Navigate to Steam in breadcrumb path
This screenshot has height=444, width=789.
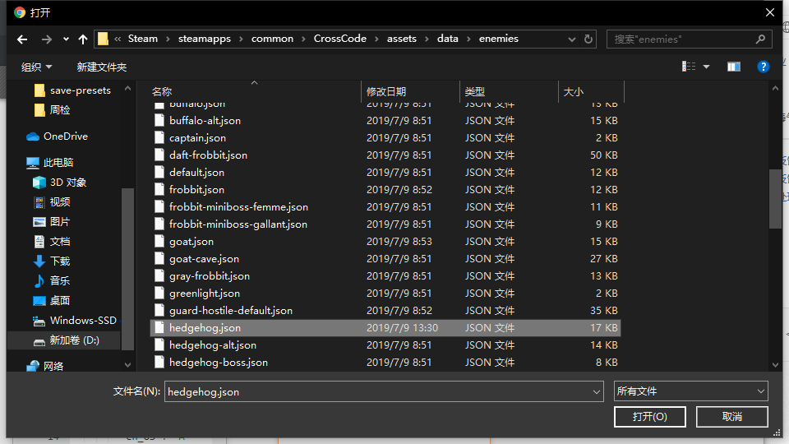coord(143,39)
